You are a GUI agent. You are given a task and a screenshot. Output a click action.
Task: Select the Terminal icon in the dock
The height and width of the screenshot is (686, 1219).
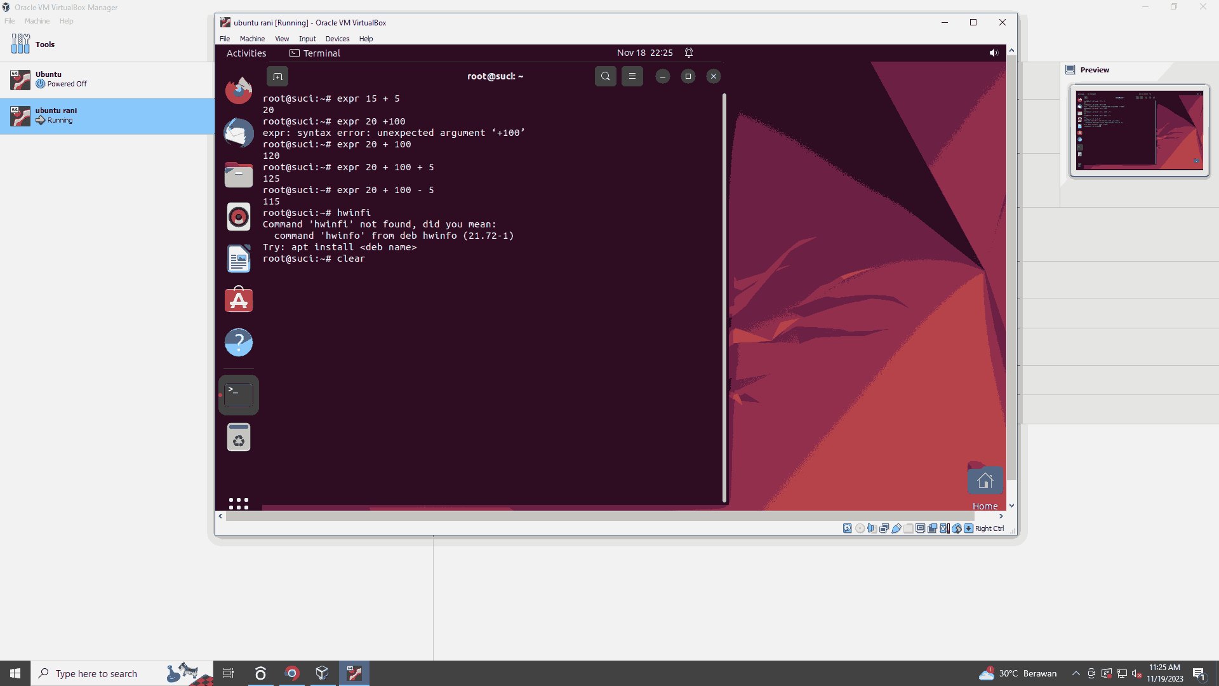(239, 395)
